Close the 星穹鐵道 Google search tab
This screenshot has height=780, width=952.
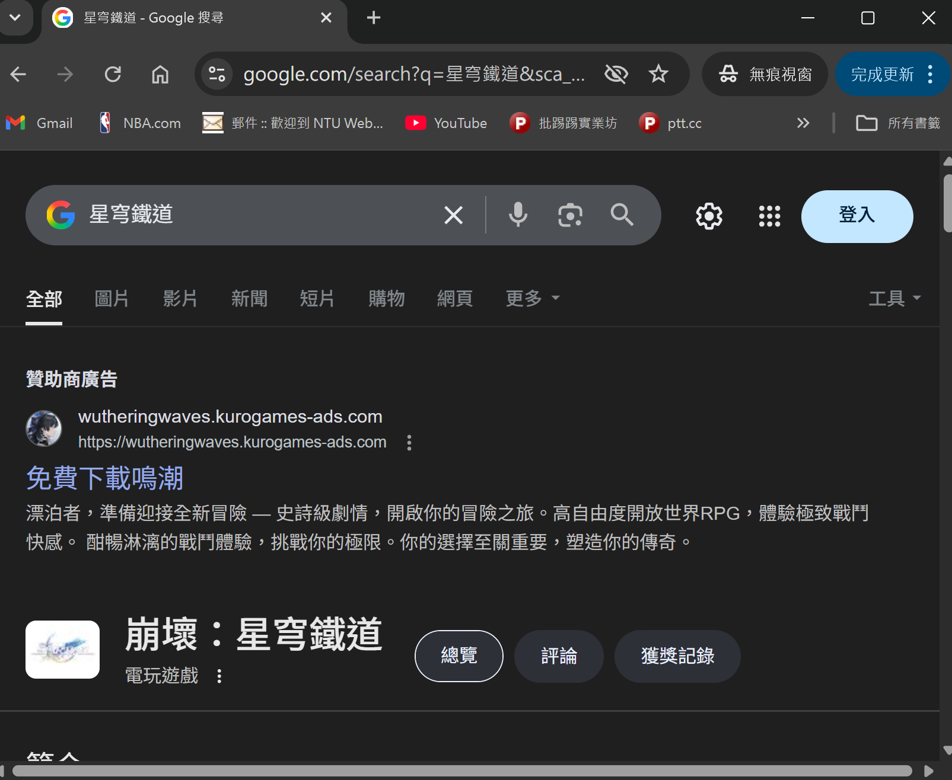coord(326,18)
